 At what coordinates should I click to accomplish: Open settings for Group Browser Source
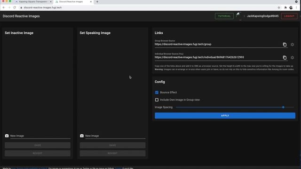292,45
